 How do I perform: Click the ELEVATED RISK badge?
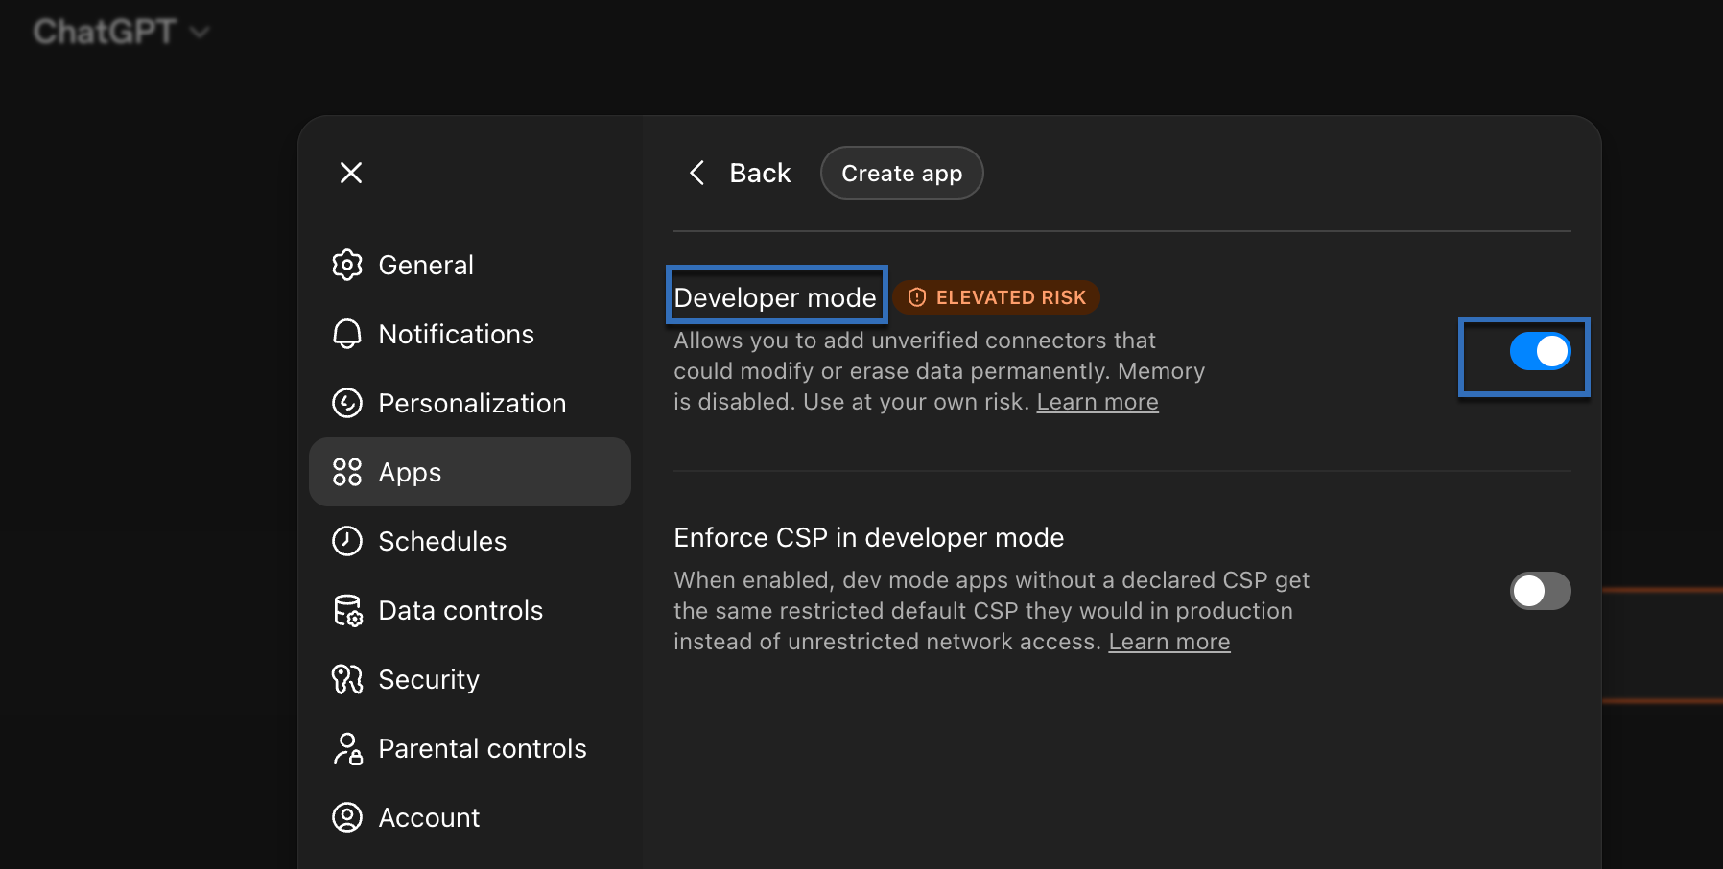point(997,297)
